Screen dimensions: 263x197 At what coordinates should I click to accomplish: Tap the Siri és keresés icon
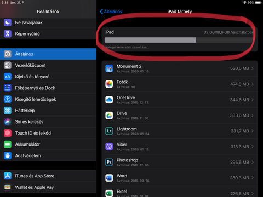pos(8,122)
